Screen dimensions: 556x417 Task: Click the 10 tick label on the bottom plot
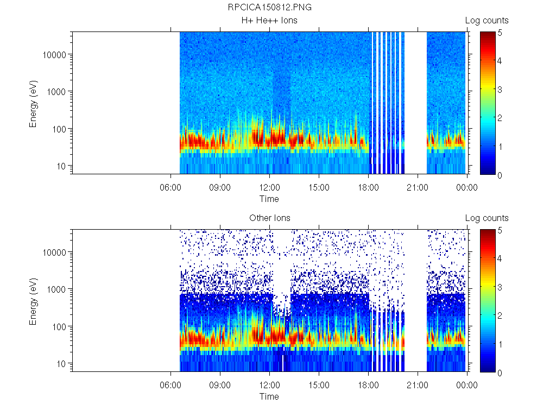click(x=61, y=364)
